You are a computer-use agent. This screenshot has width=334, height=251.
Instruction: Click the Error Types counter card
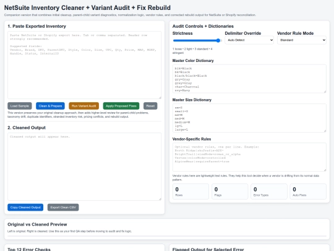tap(269, 192)
